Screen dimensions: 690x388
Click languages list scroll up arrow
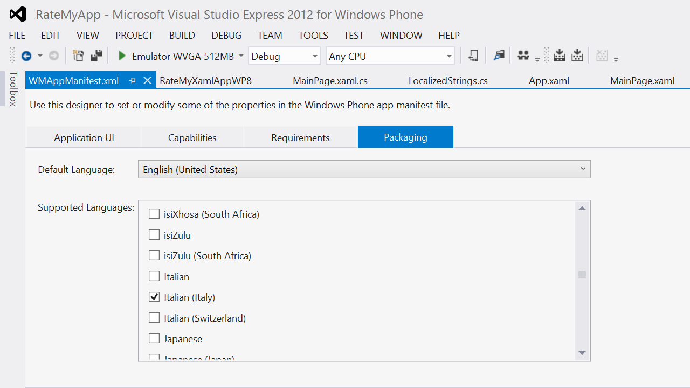point(582,209)
